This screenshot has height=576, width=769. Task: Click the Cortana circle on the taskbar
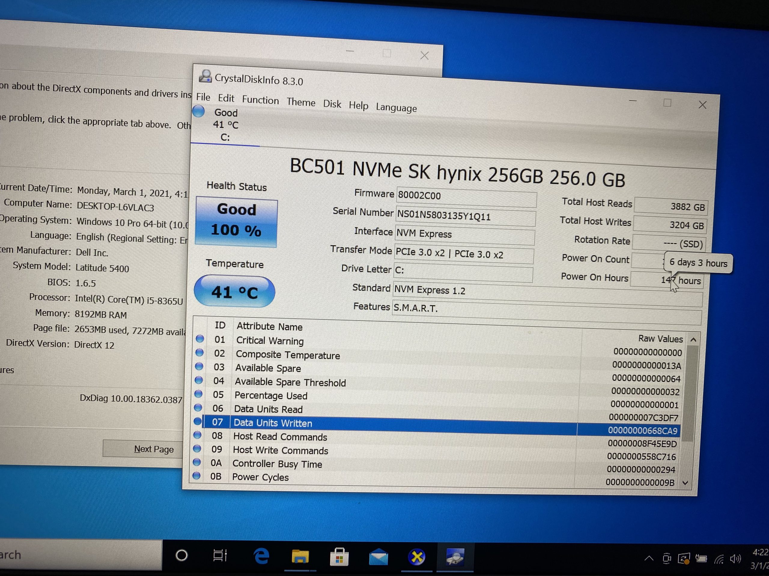click(181, 555)
